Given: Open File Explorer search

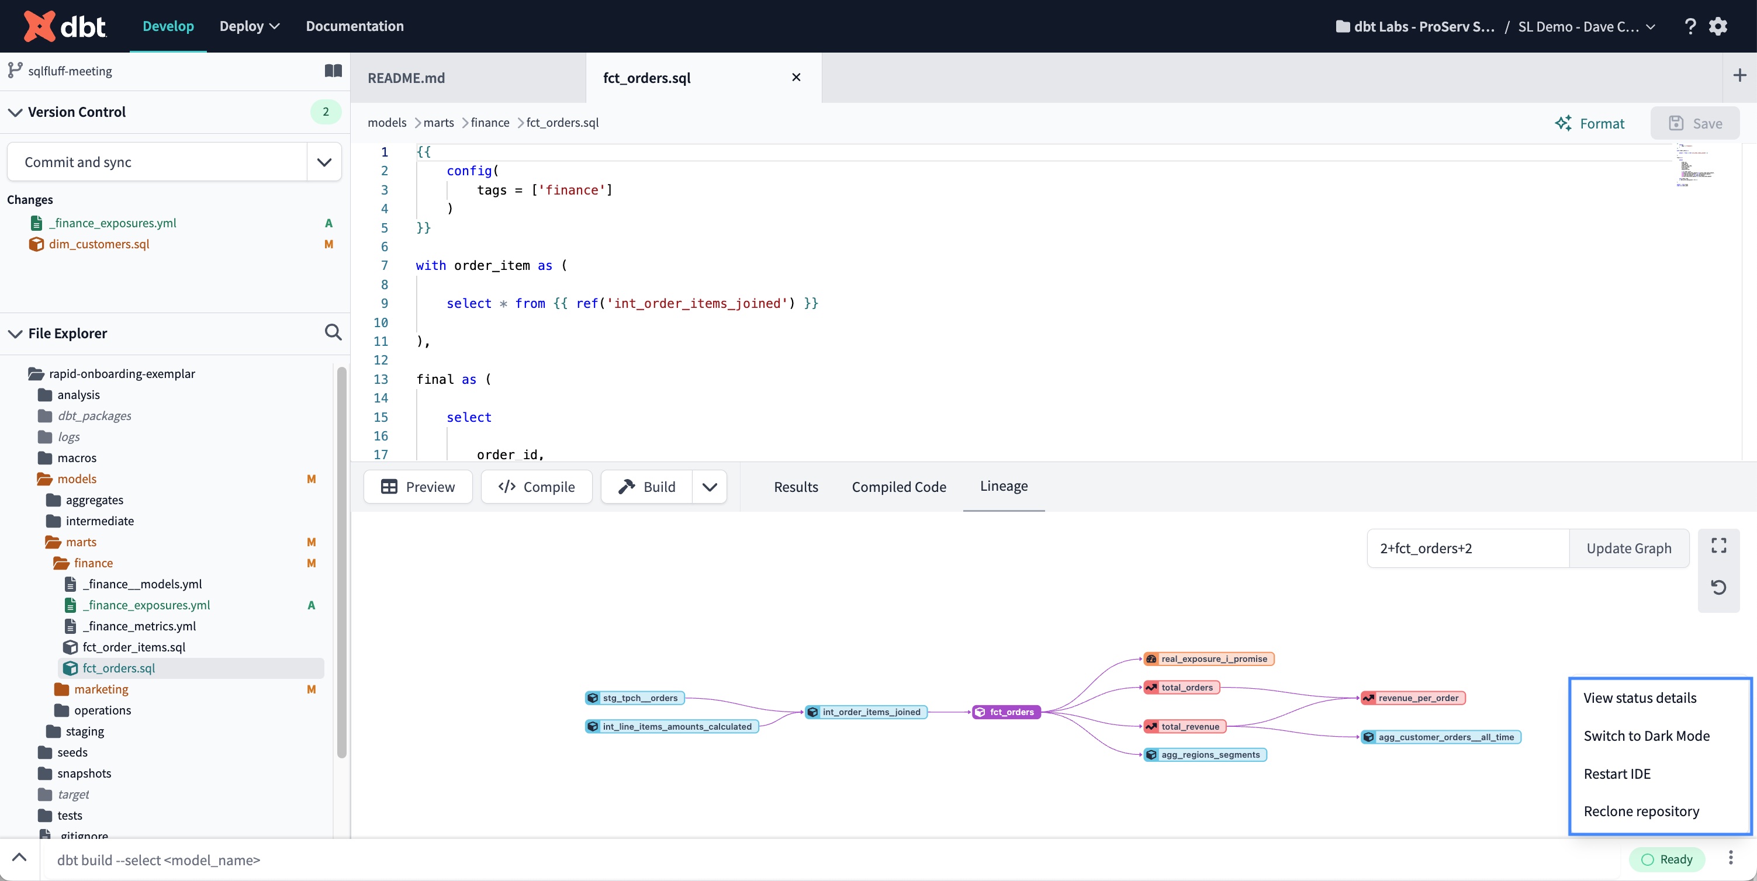Looking at the screenshot, I should pyautogui.click(x=333, y=333).
